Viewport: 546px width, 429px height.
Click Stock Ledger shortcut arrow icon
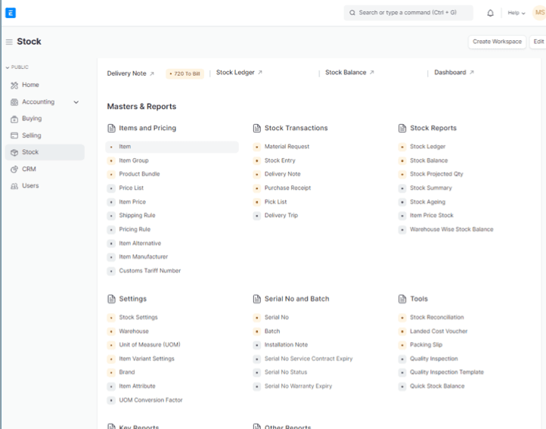coord(260,72)
